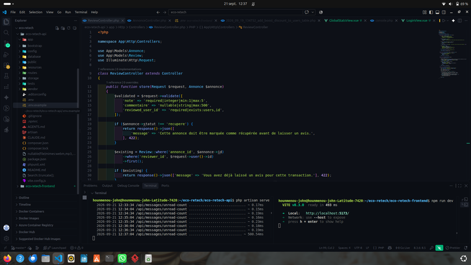
Task: Switch to the GlobalStatsView.vue tab
Action: [344, 20]
